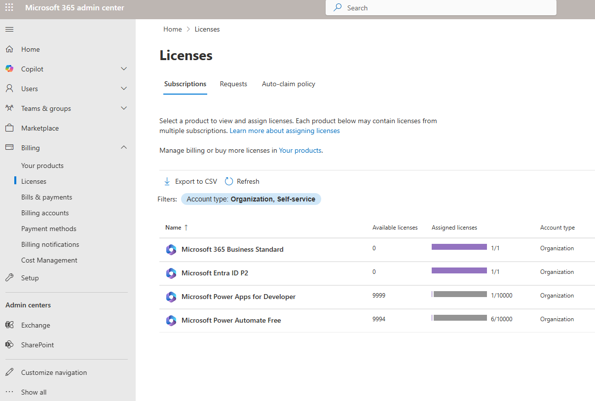Switch to the Requests tab
The image size is (595, 401).
pos(233,84)
